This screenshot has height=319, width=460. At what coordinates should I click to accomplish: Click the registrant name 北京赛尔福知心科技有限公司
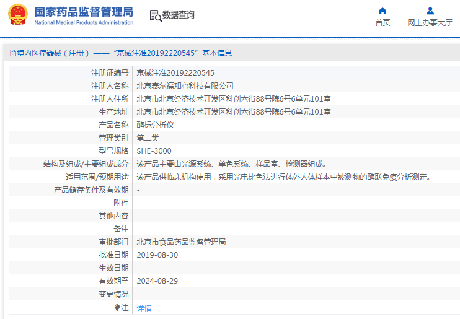[x=185, y=86]
